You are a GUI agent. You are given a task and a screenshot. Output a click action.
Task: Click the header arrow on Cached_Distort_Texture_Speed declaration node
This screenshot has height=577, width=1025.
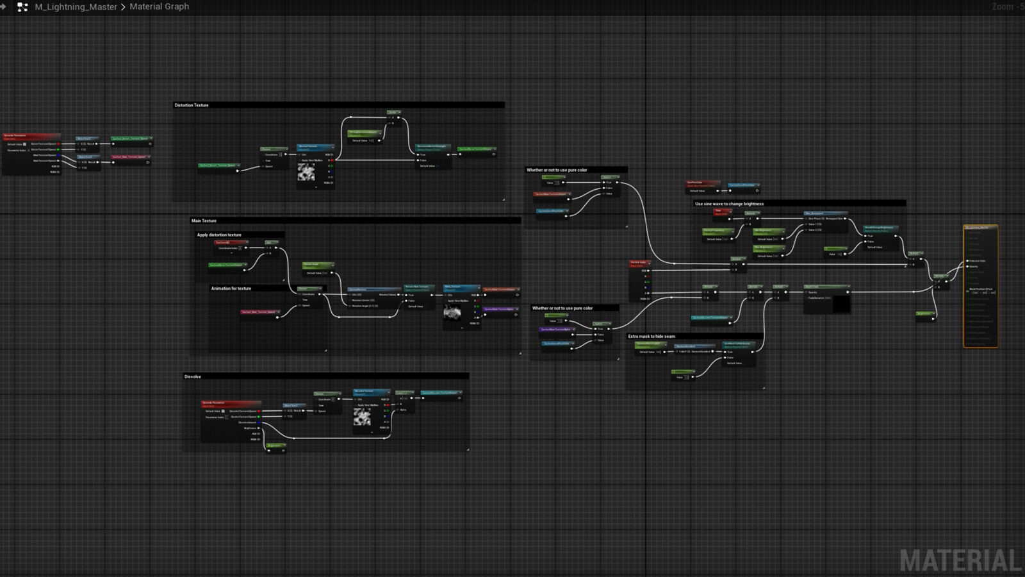tap(151, 138)
